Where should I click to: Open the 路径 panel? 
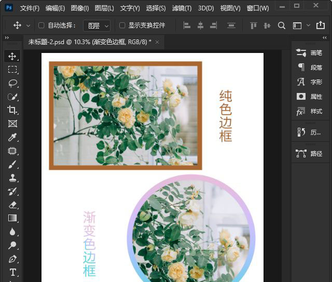coord(310,153)
